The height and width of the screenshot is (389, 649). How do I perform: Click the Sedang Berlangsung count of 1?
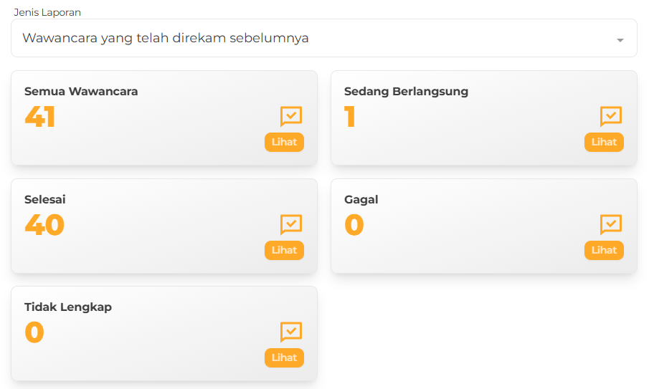350,117
